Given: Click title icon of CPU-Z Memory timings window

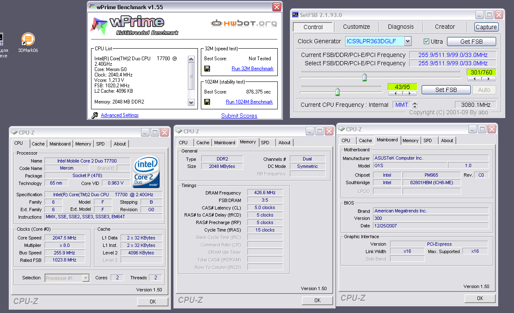Looking at the screenshot, I should (x=179, y=131).
